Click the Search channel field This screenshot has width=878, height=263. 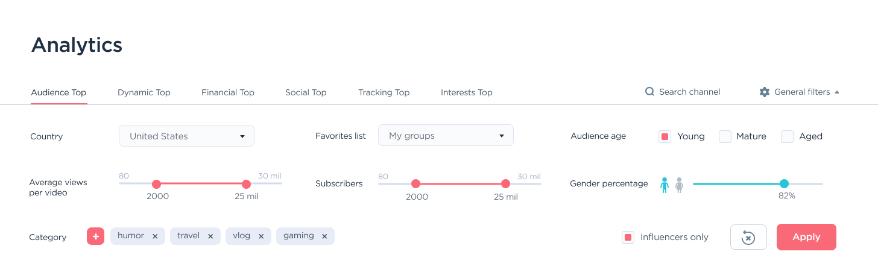click(689, 92)
